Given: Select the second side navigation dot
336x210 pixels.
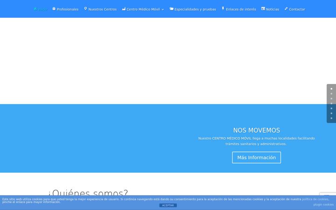Looking at the screenshot, I should 331,94.
